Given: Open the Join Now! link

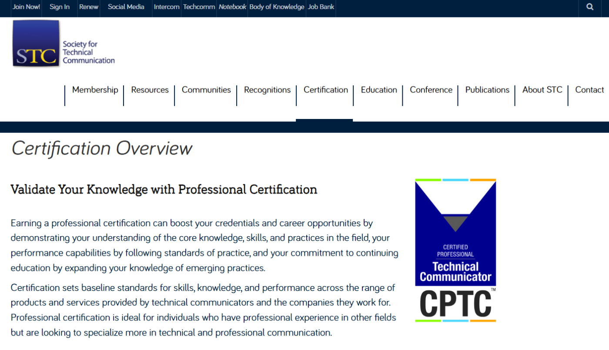Looking at the screenshot, I should [27, 7].
